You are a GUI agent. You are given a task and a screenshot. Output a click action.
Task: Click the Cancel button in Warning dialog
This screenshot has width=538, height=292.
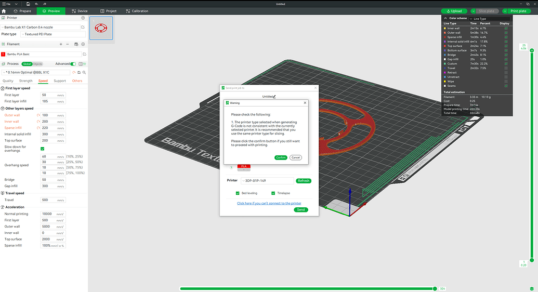coord(296,157)
